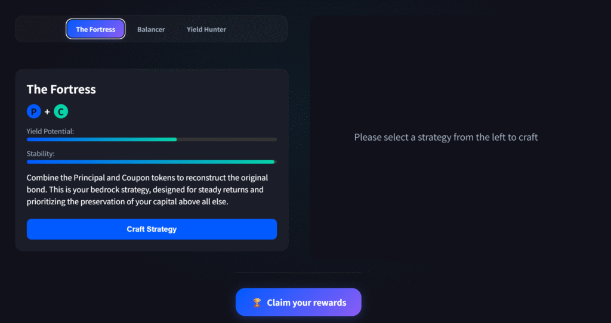
Task: Open the Yield Hunter tab
Action: coord(206,29)
